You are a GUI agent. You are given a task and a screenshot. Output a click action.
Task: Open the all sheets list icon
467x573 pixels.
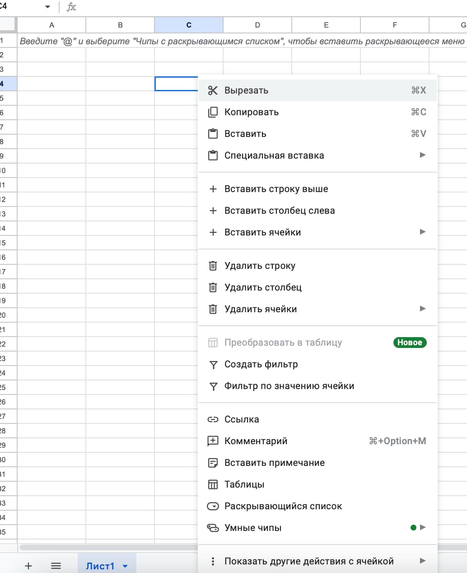click(x=56, y=566)
